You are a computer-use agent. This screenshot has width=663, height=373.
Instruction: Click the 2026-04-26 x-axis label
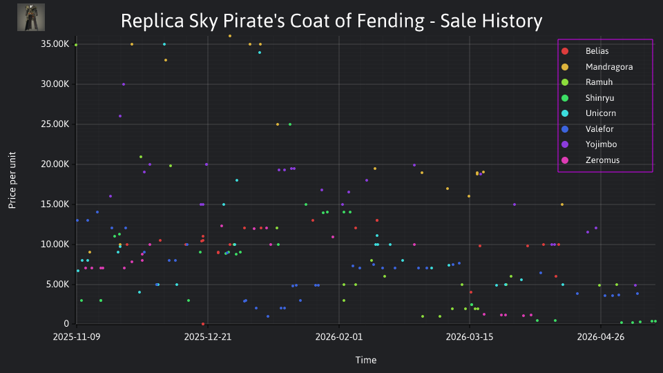point(601,337)
